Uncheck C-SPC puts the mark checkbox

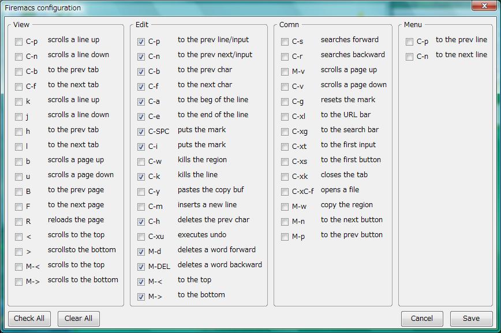[141, 132]
